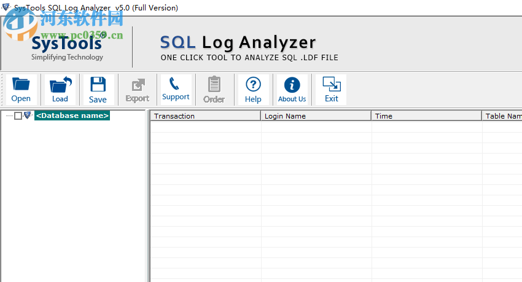Screen dimensions: 522x282
Task: Tick the Database name checkbox
Action: 18,116
